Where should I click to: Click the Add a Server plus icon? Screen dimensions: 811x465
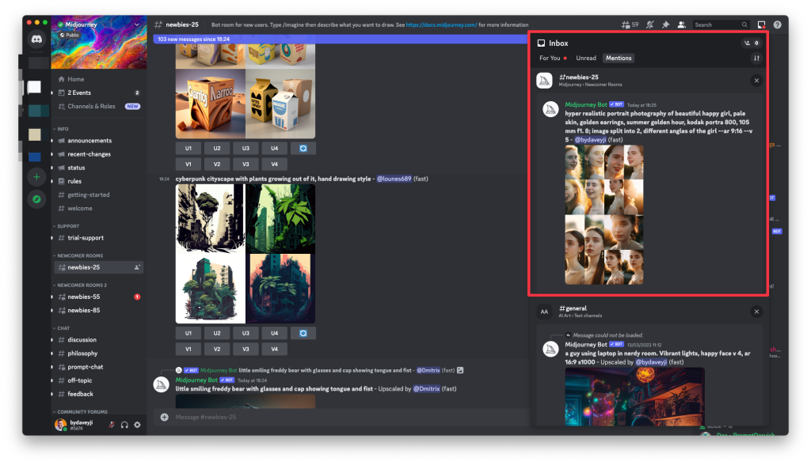click(36, 177)
